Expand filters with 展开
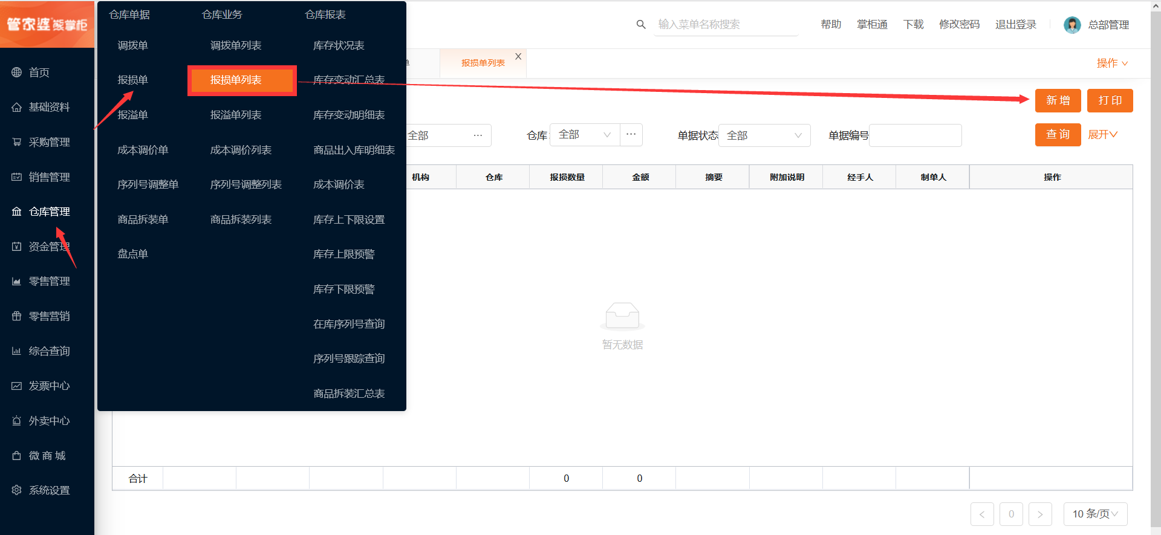The width and height of the screenshot is (1161, 535). 1102,135
